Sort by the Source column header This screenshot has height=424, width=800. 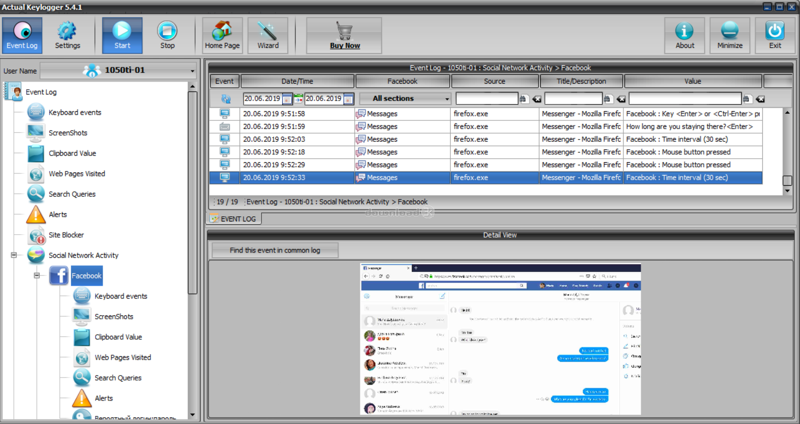tap(495, 81)
